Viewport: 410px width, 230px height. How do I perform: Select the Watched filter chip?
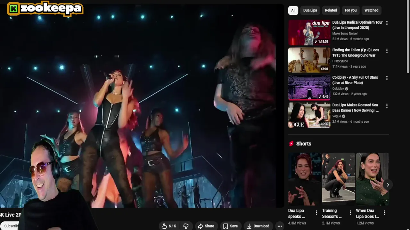click(371, 10)
